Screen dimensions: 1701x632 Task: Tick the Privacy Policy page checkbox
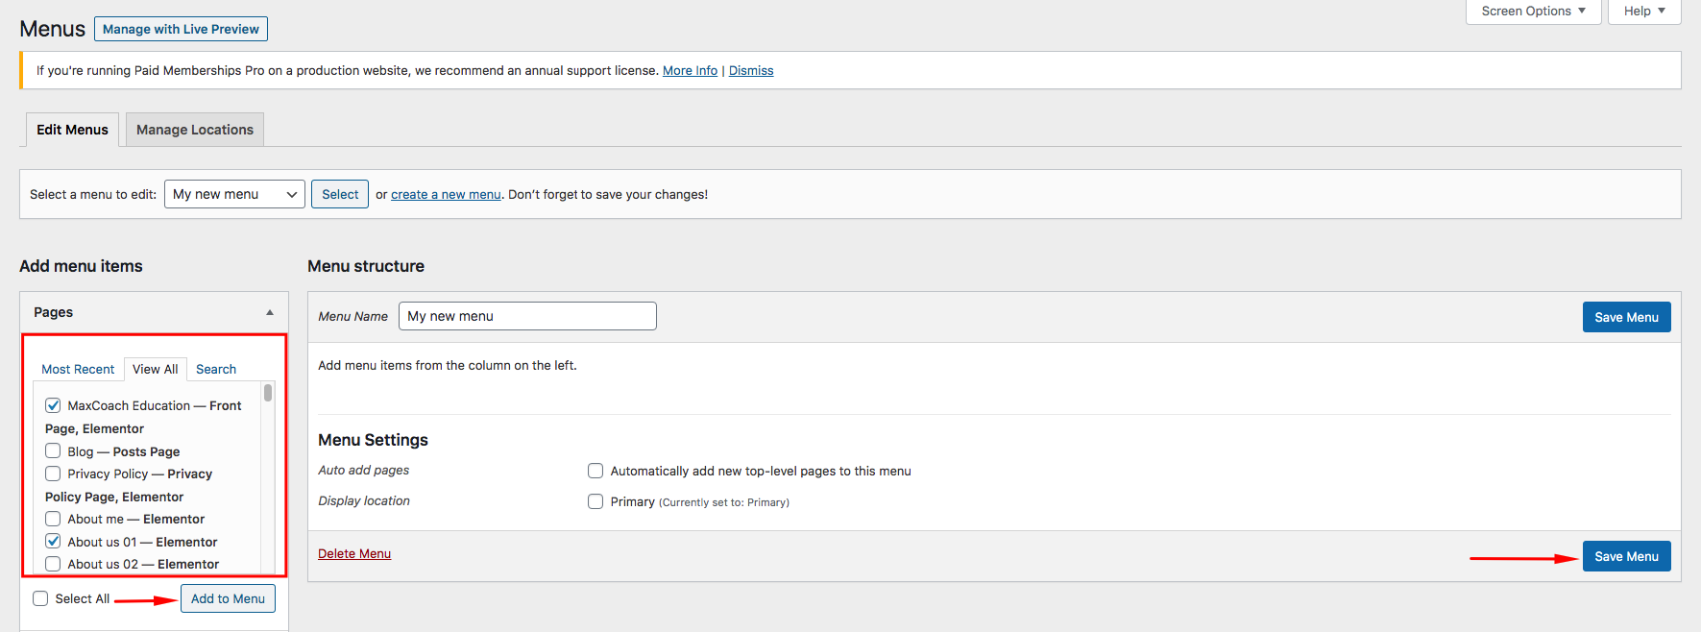[53, 474]
